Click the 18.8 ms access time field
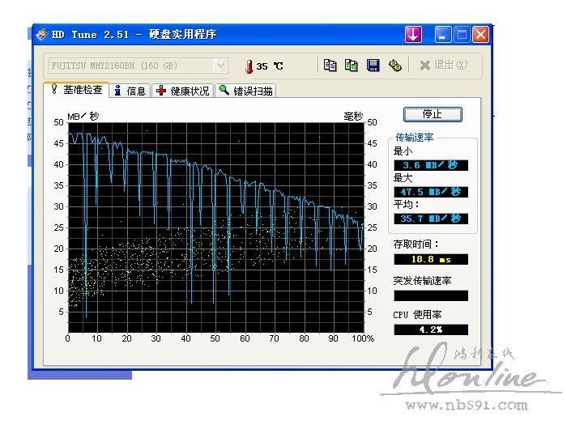This screenshot has height=425, width=567. click(431, 259)
